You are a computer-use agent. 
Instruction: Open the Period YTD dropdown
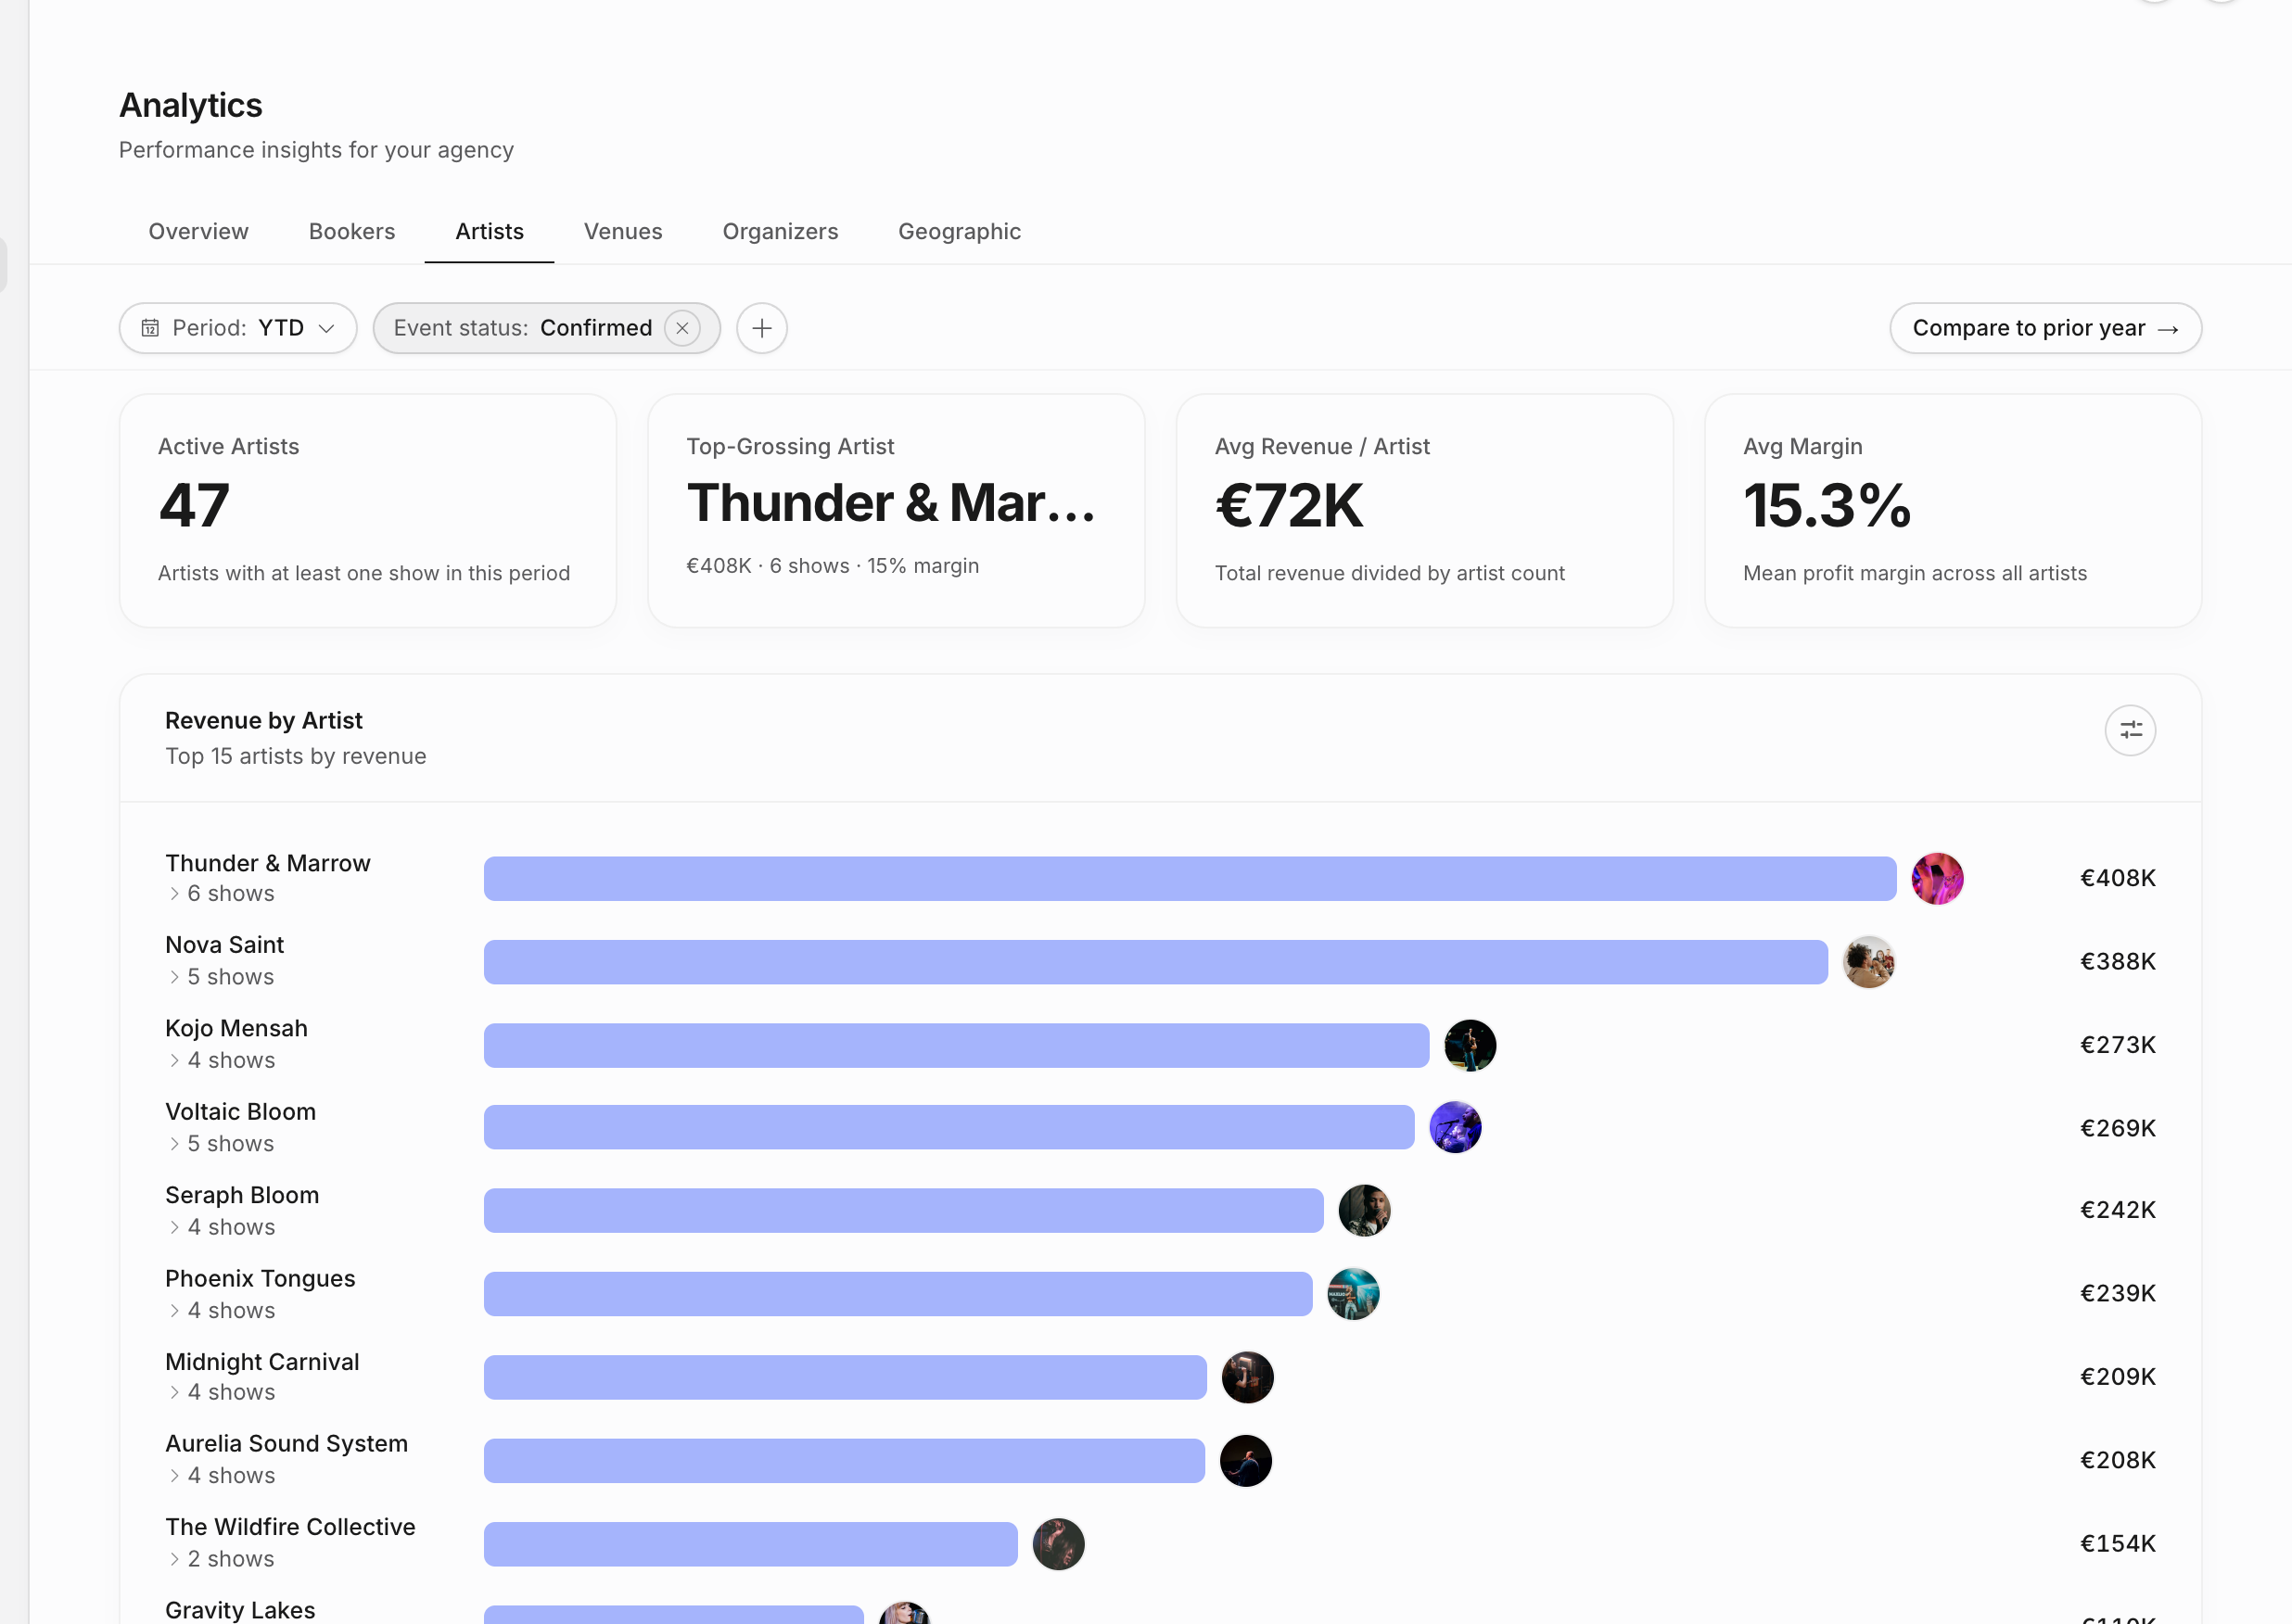click(x=238, y=328)
